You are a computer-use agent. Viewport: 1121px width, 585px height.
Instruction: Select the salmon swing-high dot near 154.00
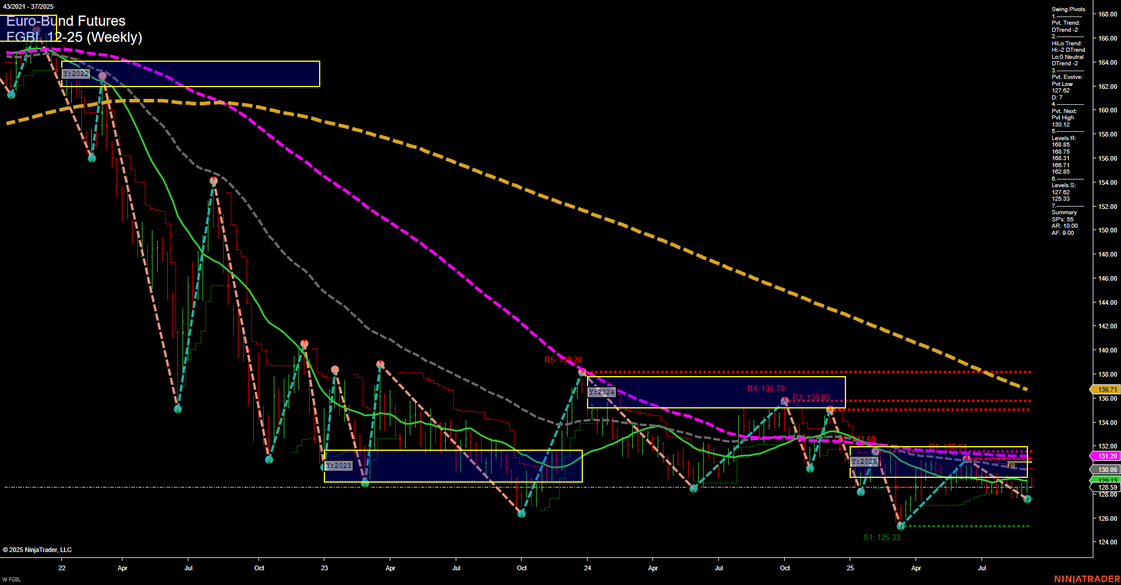pyautogui.click(x=213, y=180)
